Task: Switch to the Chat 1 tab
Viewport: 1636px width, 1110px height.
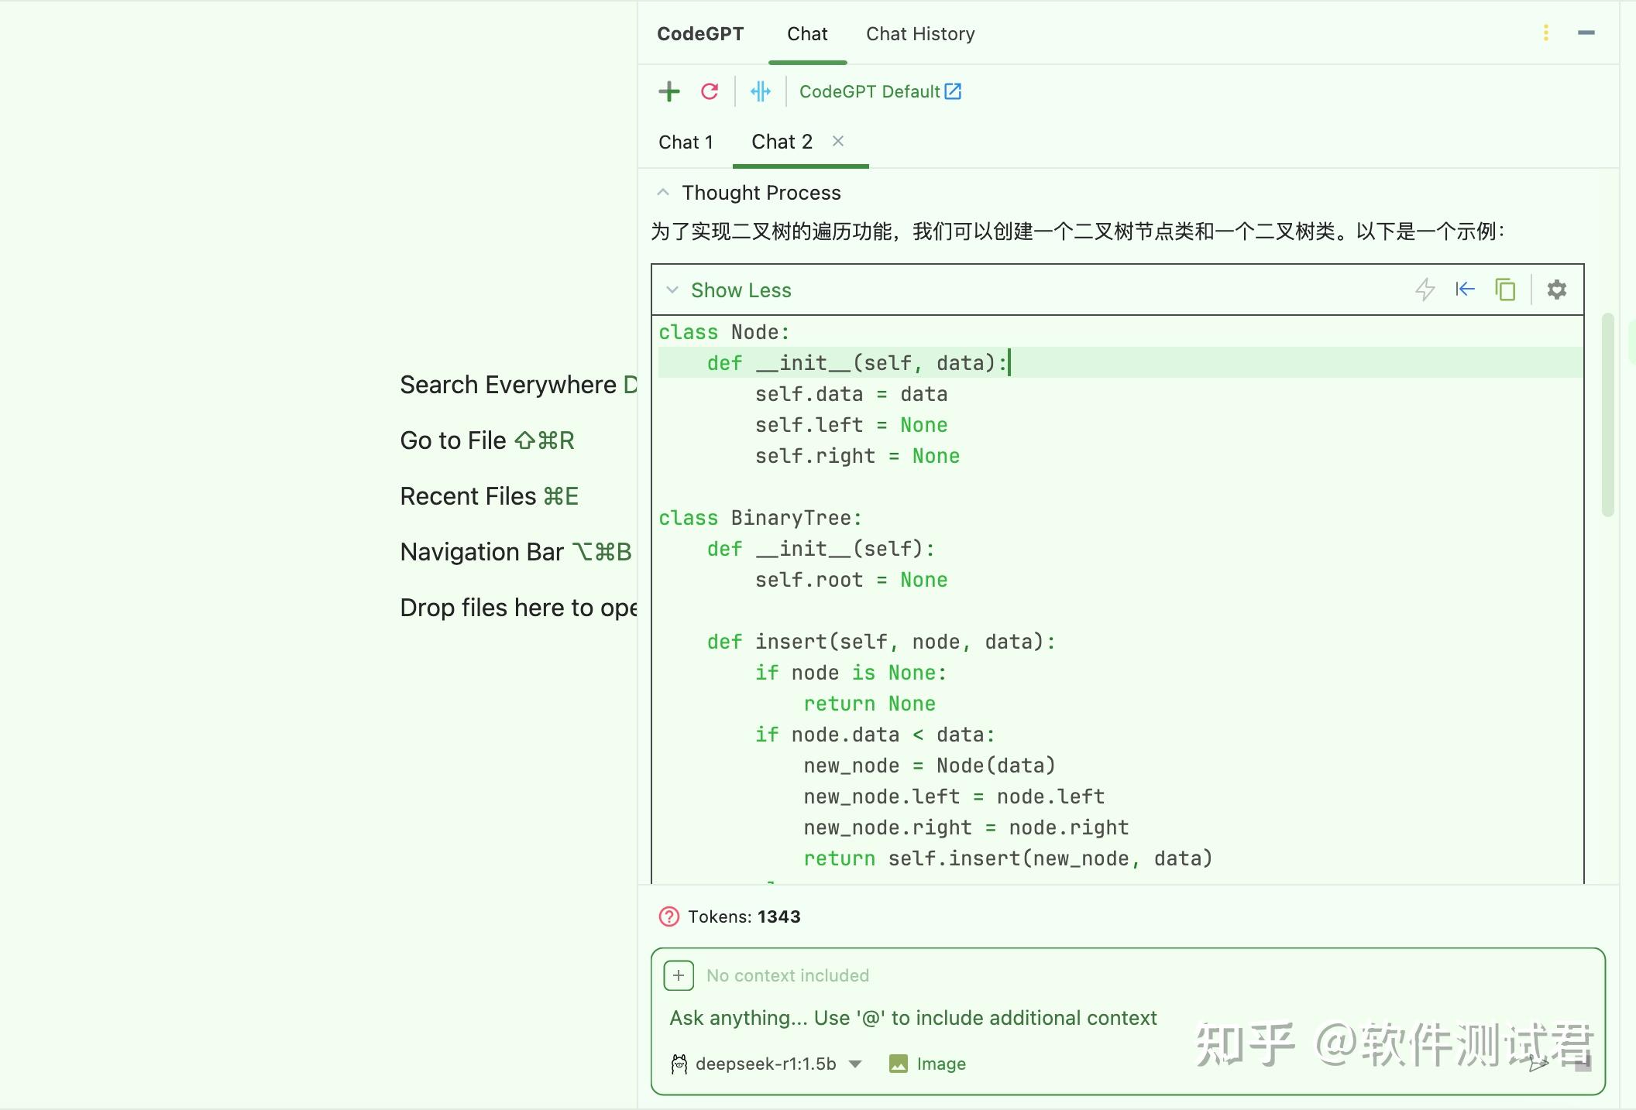Action: click(x=686, y=141)
